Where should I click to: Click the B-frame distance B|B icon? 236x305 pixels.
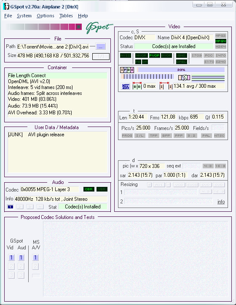click(x=137, y=86)
